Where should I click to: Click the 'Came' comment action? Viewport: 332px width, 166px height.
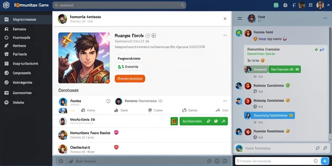pos(155,110)
